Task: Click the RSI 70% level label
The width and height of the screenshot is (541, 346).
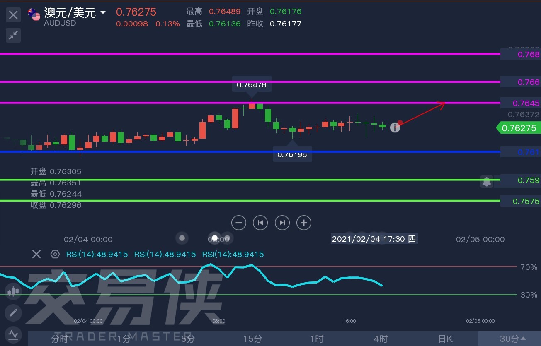Action: click(x=529, y=267)
